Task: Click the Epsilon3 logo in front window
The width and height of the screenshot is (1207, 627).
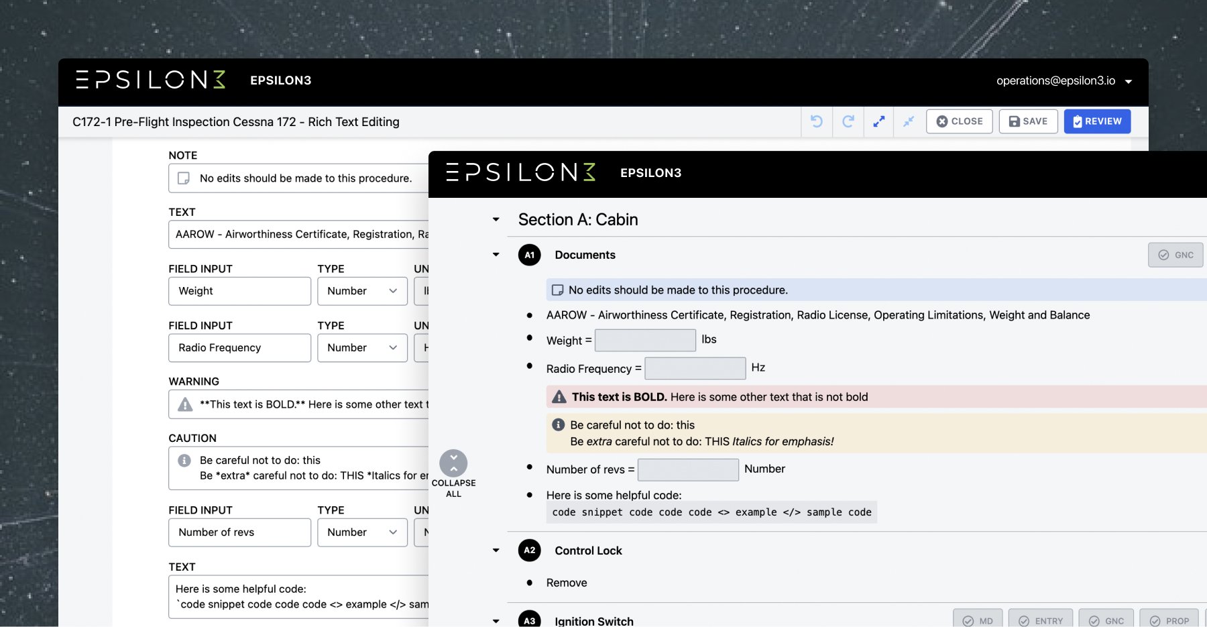Action: [520, 172]
